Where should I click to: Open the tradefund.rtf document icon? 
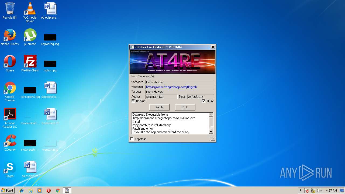(50, 116)
